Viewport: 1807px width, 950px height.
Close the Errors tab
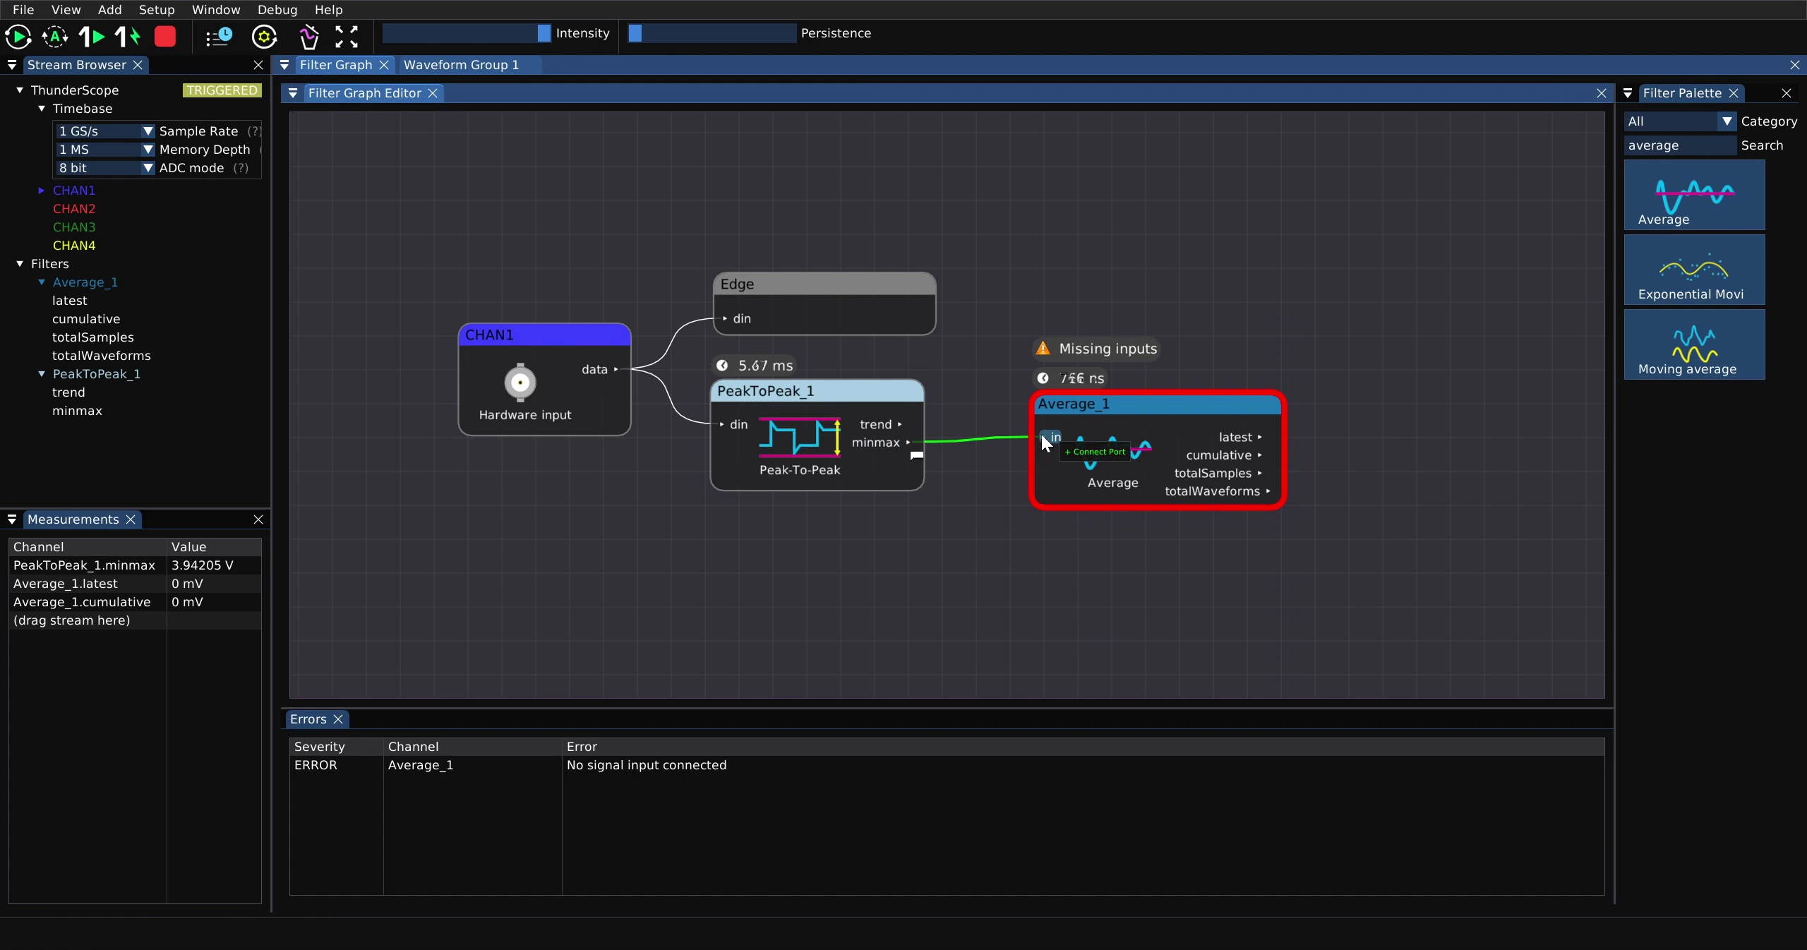coord(338,719)
